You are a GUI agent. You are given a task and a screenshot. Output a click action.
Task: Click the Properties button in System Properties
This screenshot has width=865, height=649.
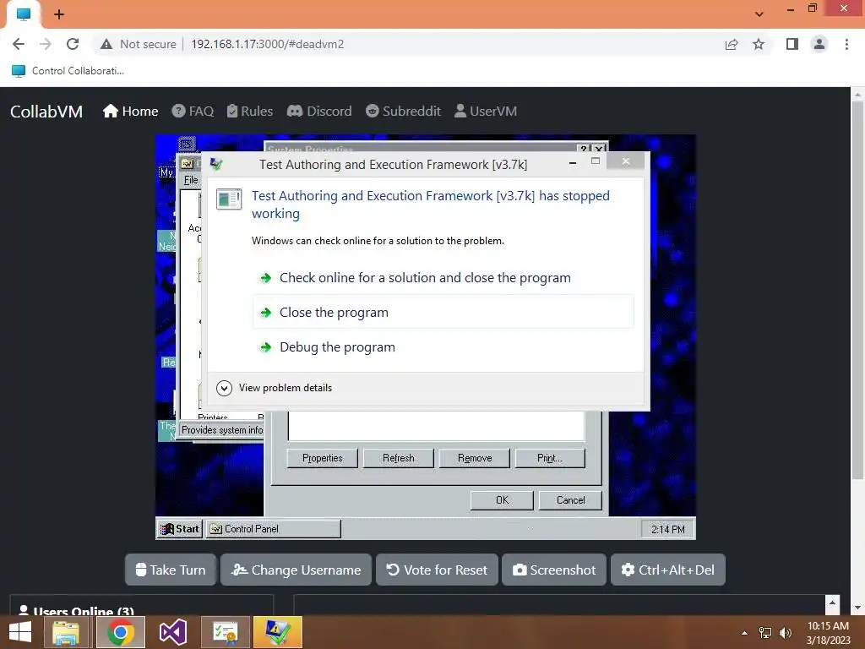[322, 458]
